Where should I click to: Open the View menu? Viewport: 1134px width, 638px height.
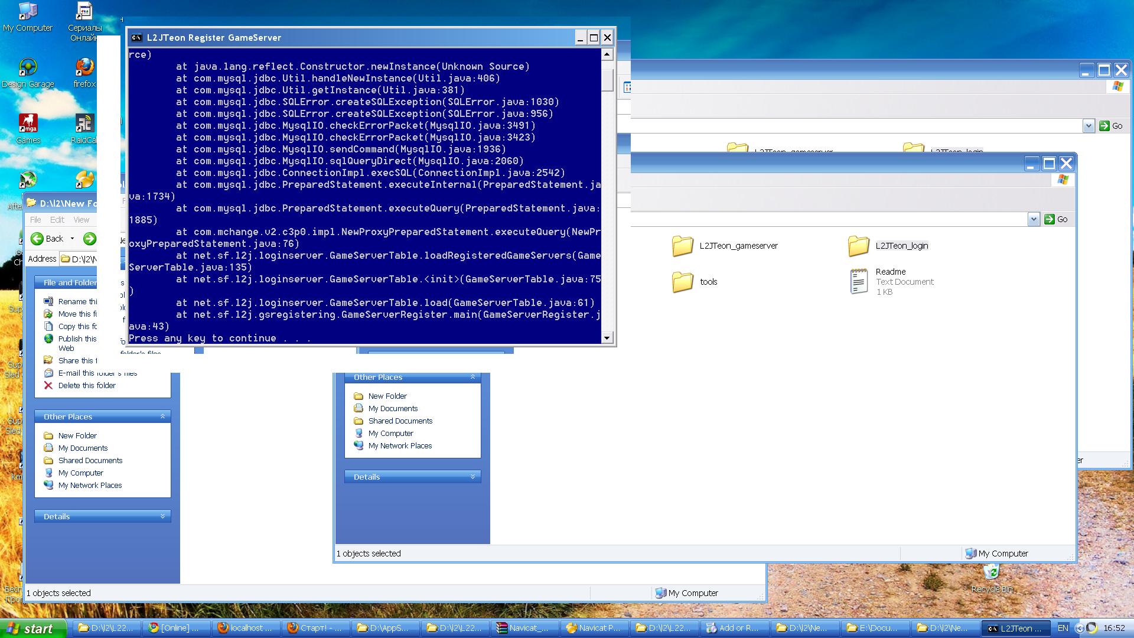coord(81,220)
